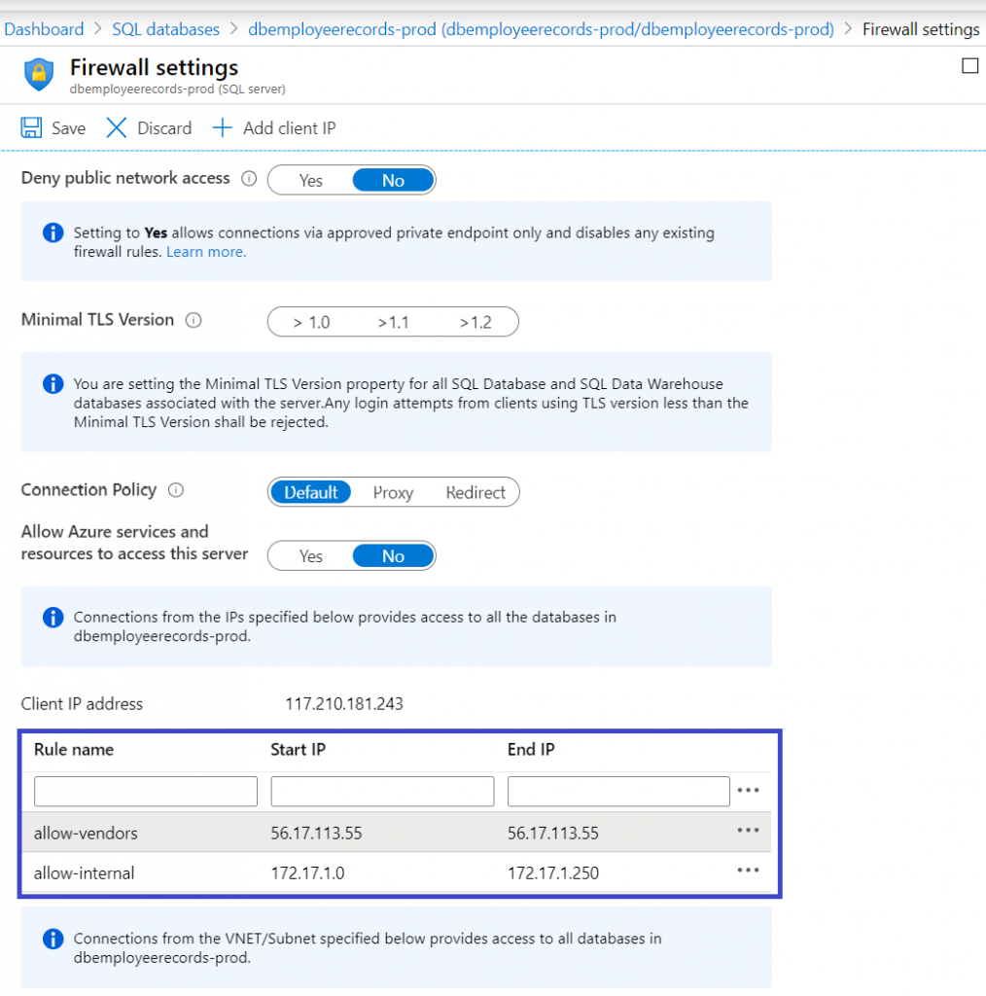
Task: Click the new Rule name input field
Action: [146, 792]
